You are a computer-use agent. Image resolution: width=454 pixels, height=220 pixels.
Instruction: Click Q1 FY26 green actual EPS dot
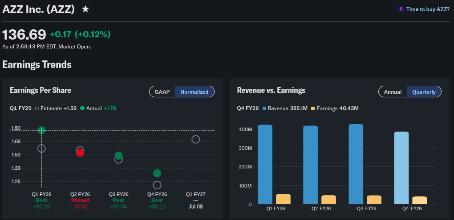coord(41,130)
